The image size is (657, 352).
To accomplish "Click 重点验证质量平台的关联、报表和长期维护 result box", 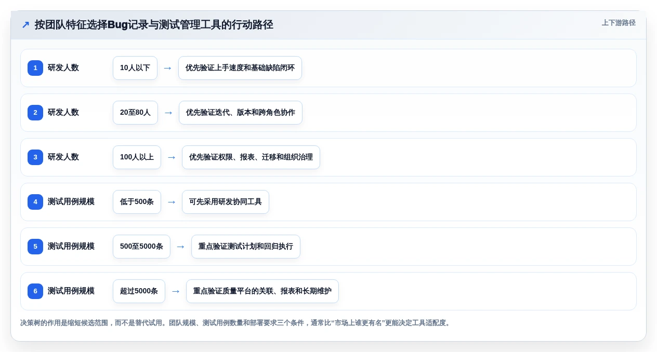I will coord(262,291).
